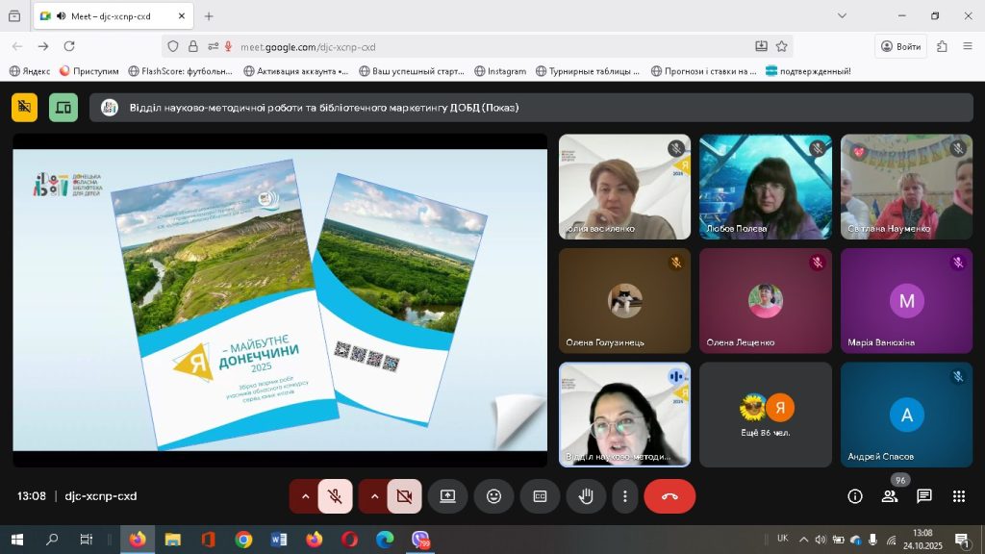The width and height of the screenshot is (985, 554).
Task: Open the chat messages panel
Action: pyautogui.click(x=924, y=496)
